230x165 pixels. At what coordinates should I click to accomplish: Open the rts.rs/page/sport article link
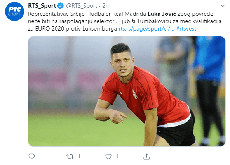(146, 29)
